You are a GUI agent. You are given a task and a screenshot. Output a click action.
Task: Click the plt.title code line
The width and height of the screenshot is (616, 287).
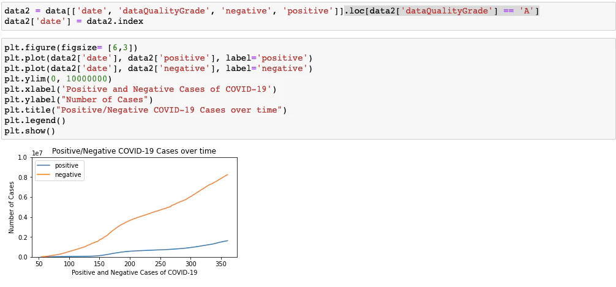145,110
